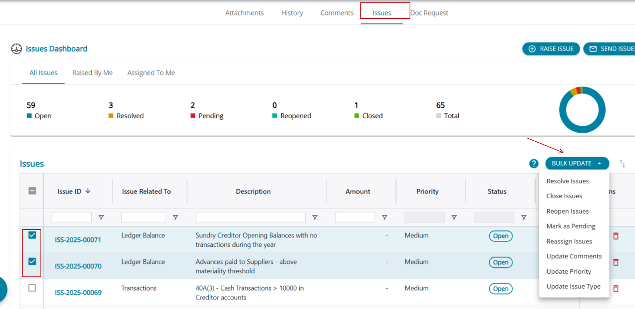Click the Description filter text field
Image resolution: width=635 pixels, height=309 pixels.
(250, 218)
